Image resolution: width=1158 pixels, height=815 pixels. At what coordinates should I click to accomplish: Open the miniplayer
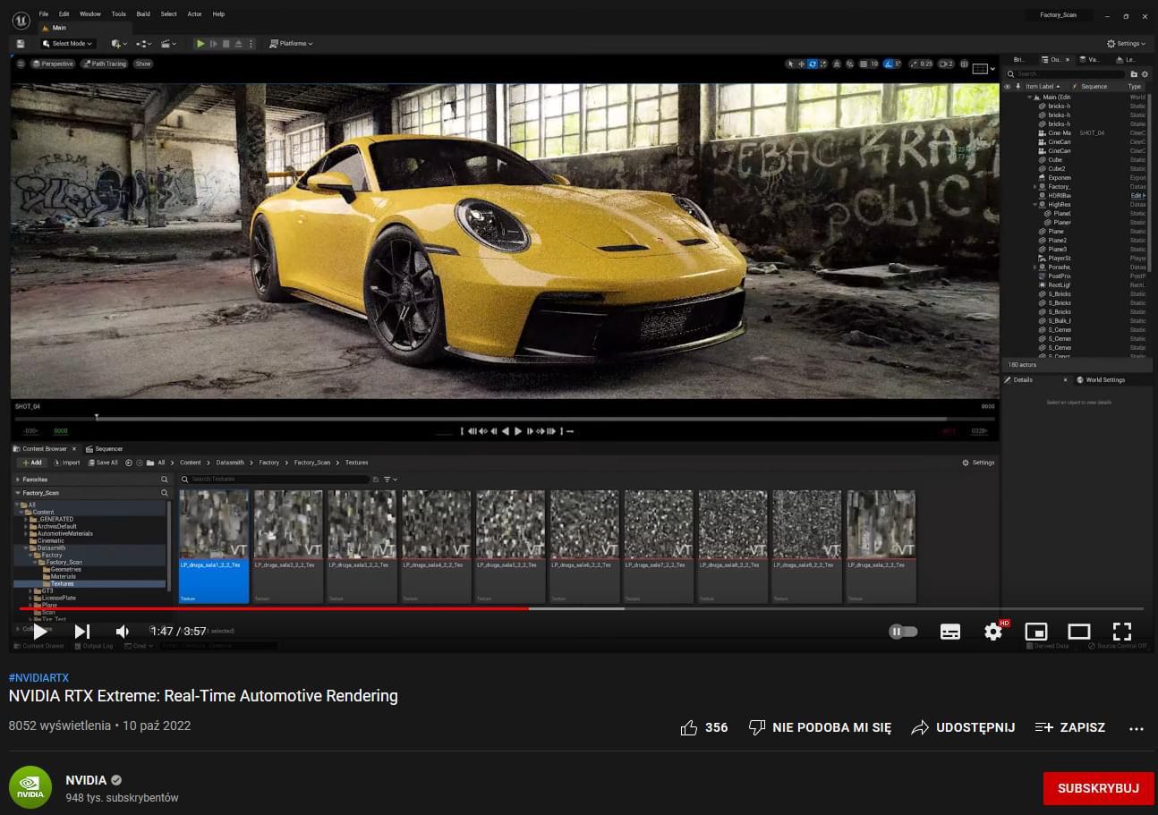point(1035,632)
